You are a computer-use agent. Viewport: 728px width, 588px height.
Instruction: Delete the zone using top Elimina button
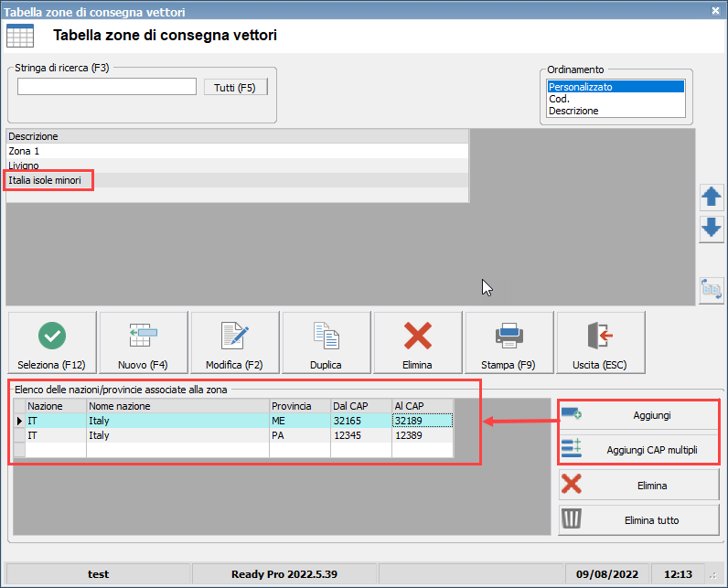[x=417, y=343]
